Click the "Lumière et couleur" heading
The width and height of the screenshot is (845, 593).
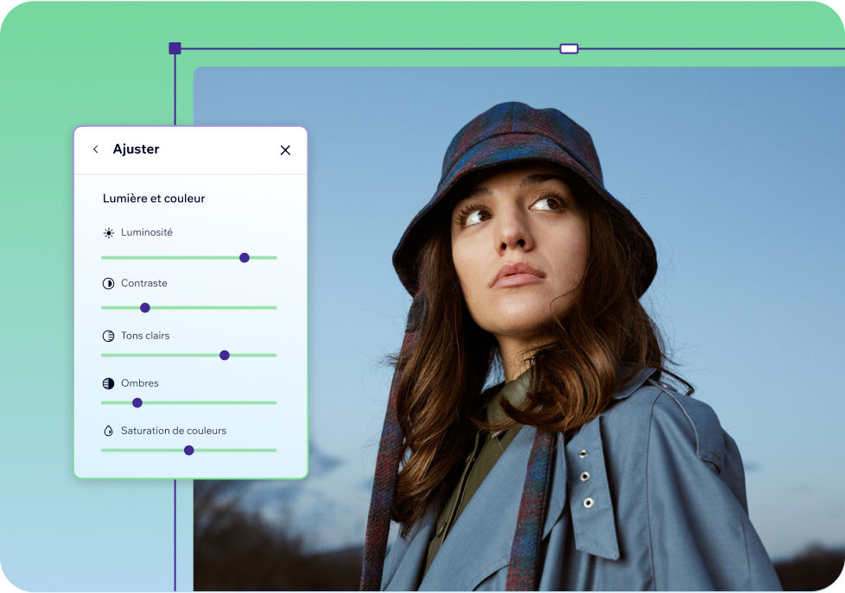pyautogui.click(x=154, y=199)
